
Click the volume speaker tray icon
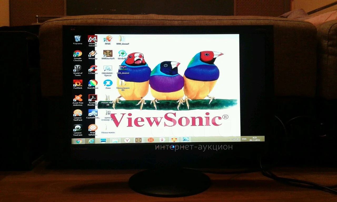pos(238,139)
